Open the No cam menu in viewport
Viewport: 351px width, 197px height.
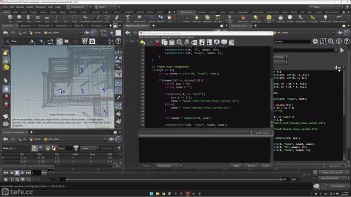(x=107, y=48)
